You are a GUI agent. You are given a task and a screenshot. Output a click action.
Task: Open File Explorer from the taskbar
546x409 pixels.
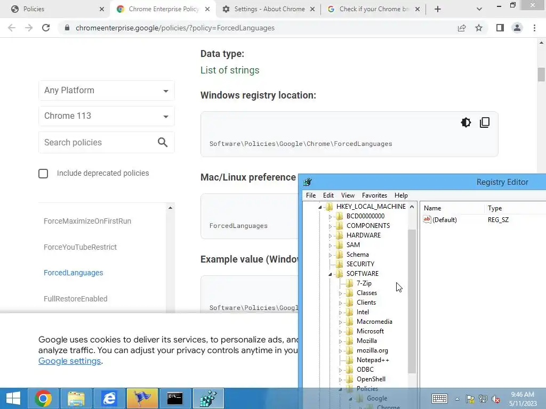76,398
